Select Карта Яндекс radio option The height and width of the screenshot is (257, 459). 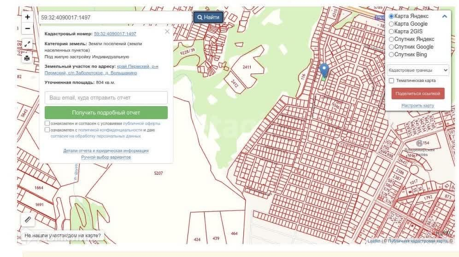click(x=391, y=17)
